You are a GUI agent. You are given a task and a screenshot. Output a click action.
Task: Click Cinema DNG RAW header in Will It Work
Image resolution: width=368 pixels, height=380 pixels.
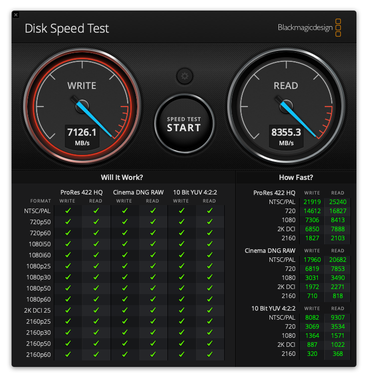(138, 193)
